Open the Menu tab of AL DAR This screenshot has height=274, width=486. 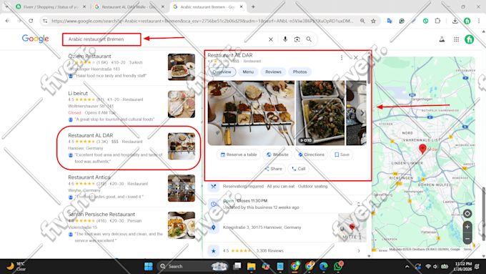pyautogui.click(x=248, y=72)
